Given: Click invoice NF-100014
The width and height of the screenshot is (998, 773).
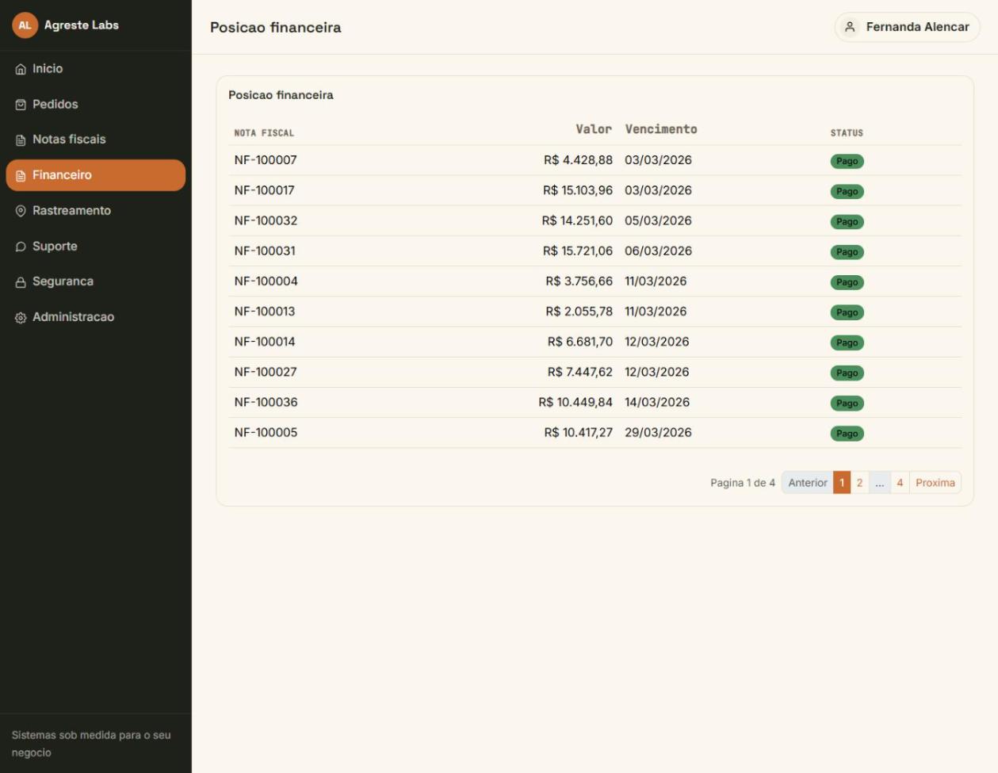Looking at the screenshot, I should pyautogui.click(x=265, y=342).
